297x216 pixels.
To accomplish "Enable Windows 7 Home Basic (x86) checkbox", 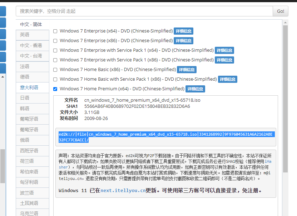I will coord(55,70).
